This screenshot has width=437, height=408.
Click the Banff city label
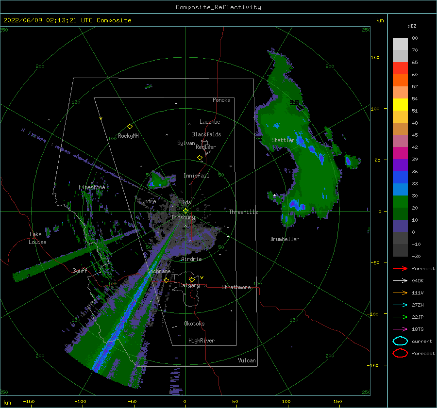point(80,270)
